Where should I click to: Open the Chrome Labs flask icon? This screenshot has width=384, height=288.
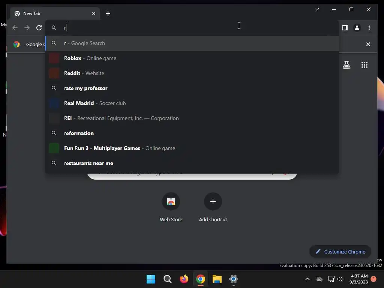click(x=346, y=65)
